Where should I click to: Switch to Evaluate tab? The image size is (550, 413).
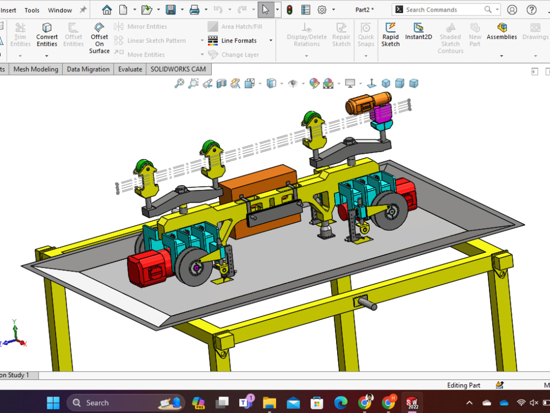(x=130, y=69)
